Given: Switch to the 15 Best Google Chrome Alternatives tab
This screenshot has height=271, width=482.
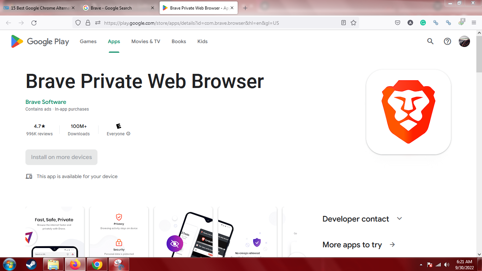Looking at the screenshot, I should coord(40,8).
